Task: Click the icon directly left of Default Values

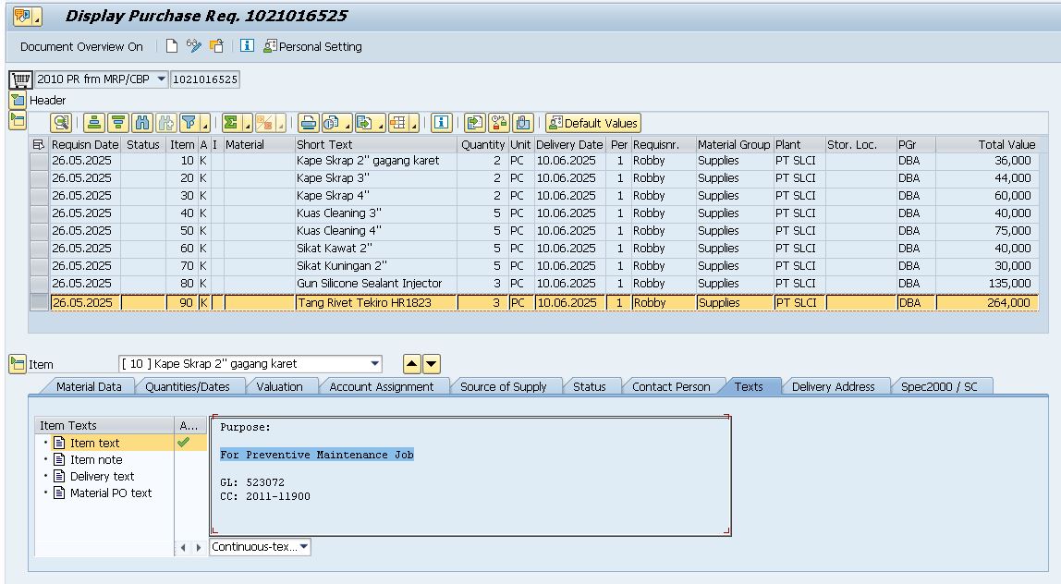Action: pos(523,123)
